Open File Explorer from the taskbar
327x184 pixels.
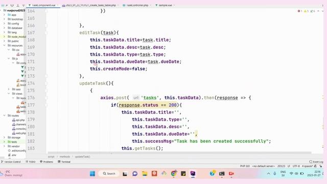(x=145, y=174)
